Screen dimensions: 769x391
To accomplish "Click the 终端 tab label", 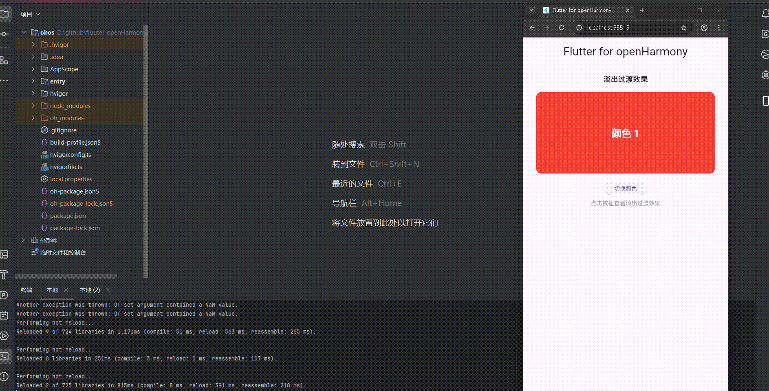I will [26, 290].
